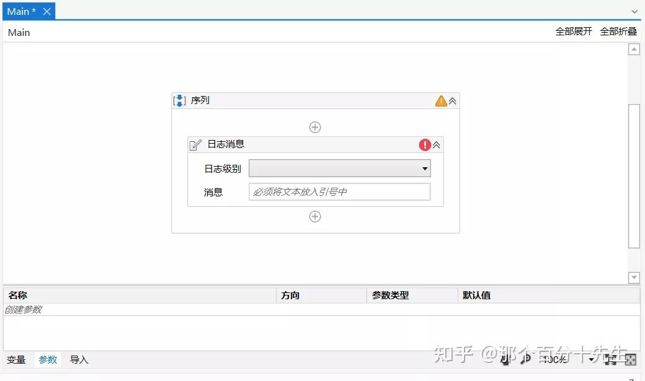Click 100% zoom level control
The width and height of the screenshot is (645, 381).
[x=554, y=359]
